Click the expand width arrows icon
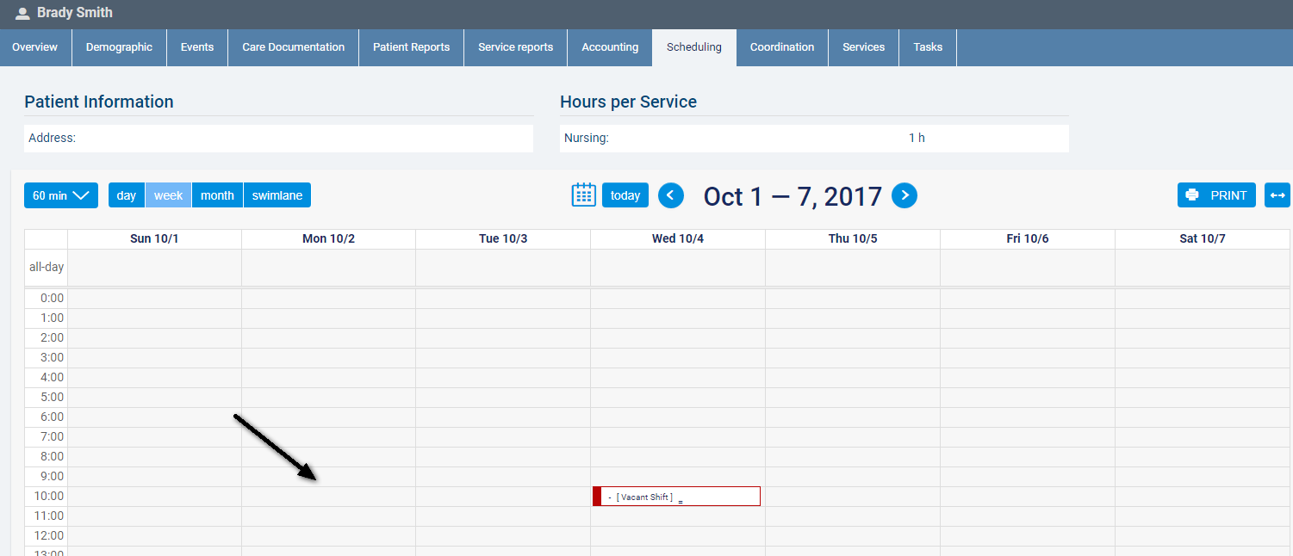The image size is (1293, 556). pos(1277,195)
